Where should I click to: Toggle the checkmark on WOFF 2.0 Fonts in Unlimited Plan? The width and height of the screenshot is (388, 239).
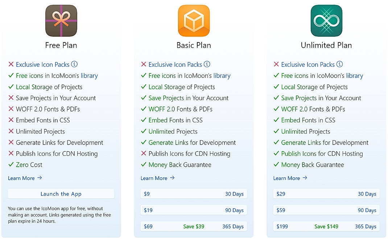pyautogui.click(x=276, y=109)
